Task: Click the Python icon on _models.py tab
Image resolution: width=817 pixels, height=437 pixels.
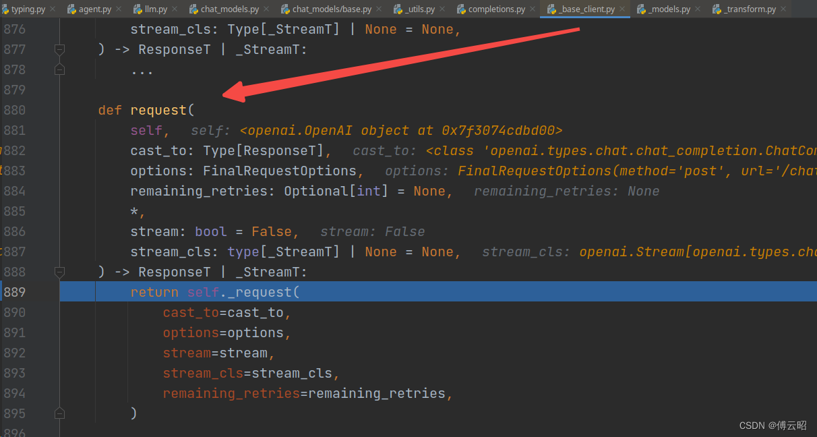Action: pos(641,9)
